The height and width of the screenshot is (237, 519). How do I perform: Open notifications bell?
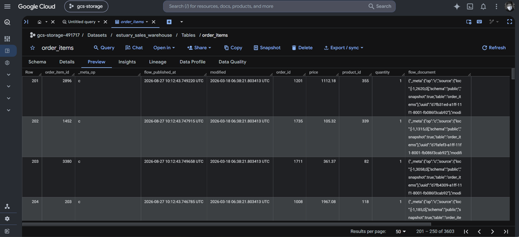pos(483,7)
